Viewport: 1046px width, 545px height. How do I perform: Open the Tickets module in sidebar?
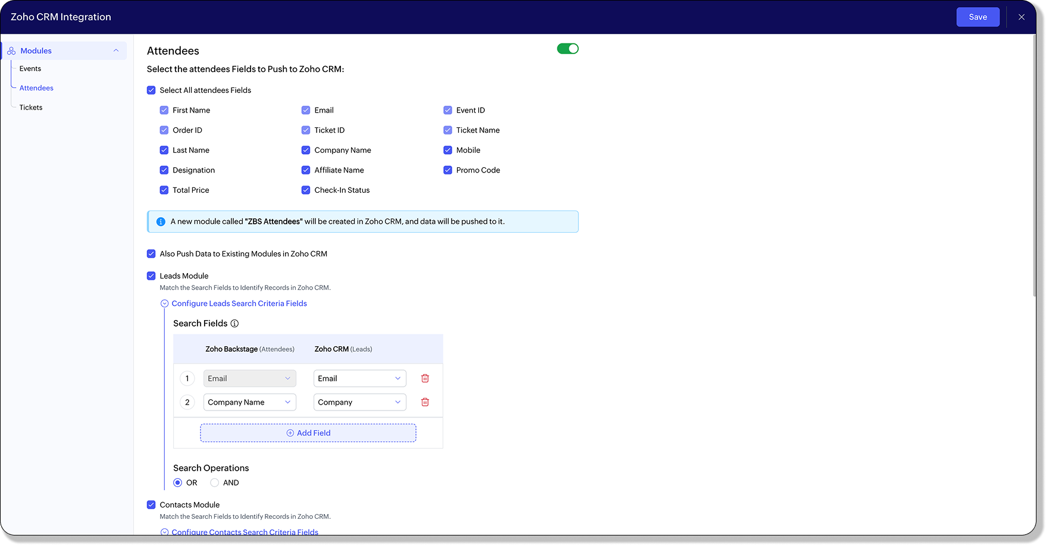(x=31, y=108)
